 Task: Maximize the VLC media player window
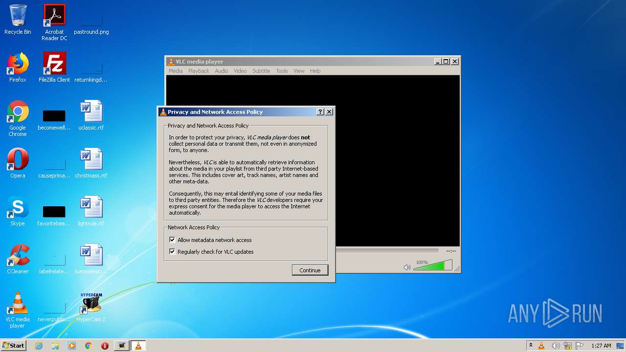446,62
